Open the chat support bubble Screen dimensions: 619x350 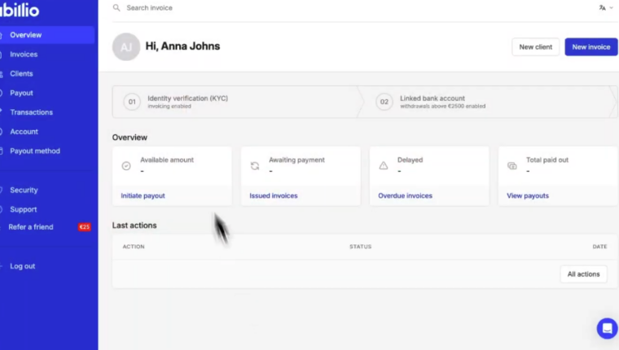(607, 328)
